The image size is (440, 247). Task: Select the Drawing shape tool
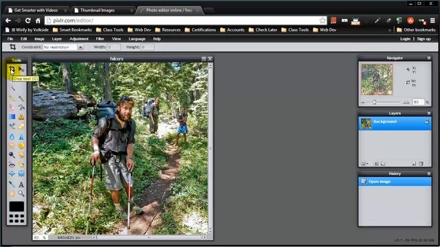click(x=21, y=126)
